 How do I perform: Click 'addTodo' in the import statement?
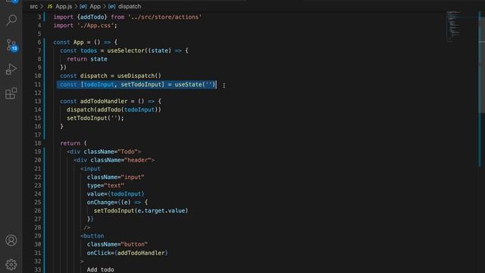[x=92, y=17]
